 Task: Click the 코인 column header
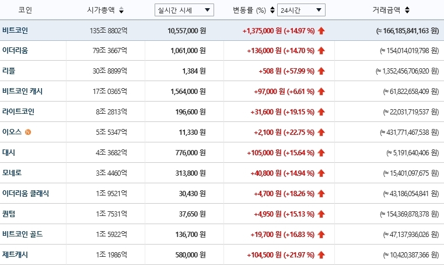[25, 10]
